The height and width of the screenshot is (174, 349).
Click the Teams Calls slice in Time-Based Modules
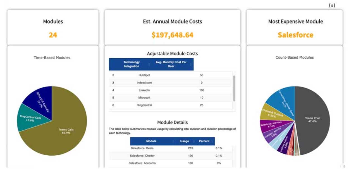pos(66,131)
